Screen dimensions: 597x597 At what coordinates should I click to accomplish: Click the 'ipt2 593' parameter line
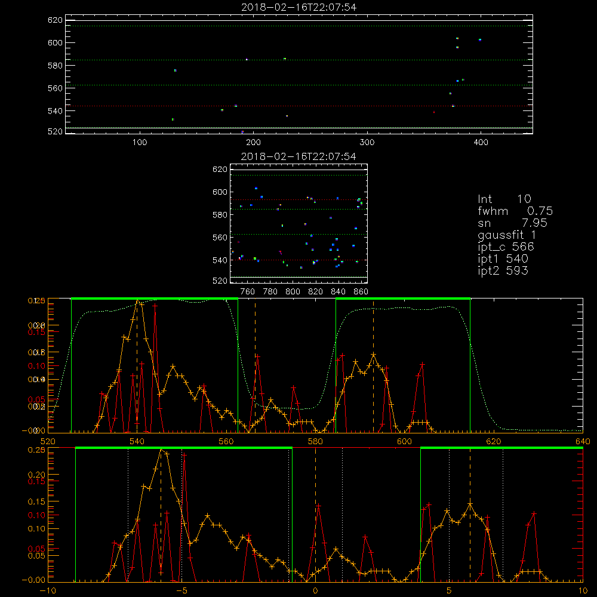(x=503, y=270)
